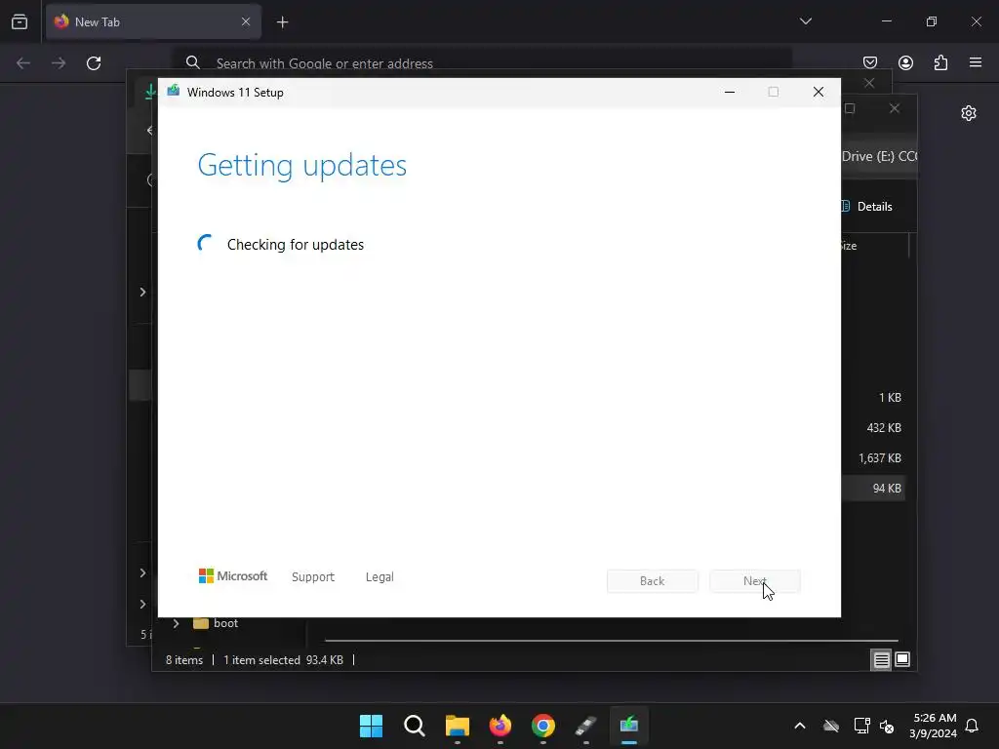Open the Support link in setup
999x749 pixels.
(x=313, y=577)
